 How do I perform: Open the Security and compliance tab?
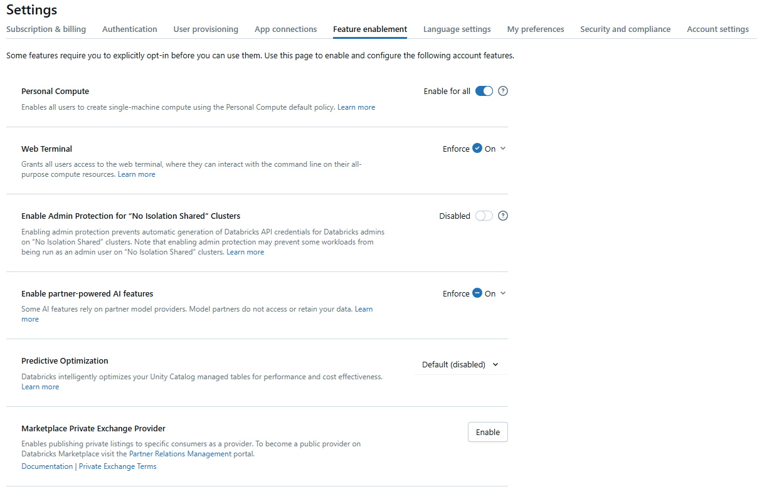tap(625, 29)
